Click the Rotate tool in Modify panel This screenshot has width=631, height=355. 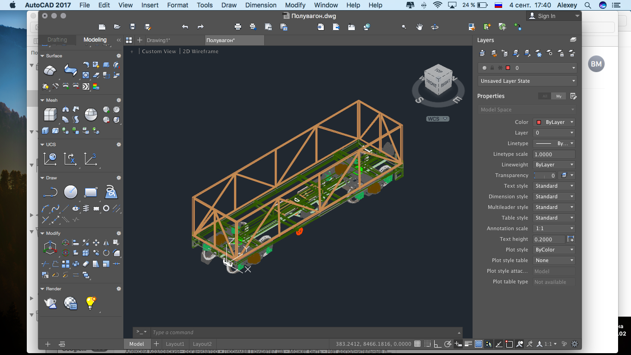click(x=106, y=253)
